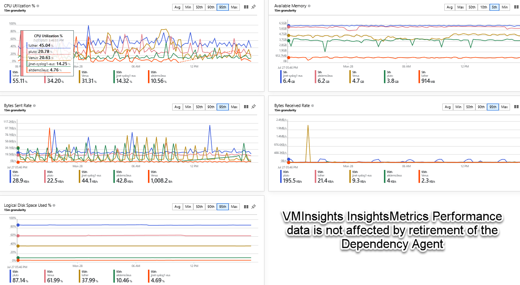Pin the CPU Utilization % chart
Viewport: 520px width, 285px height.
(x=253, y=7)
